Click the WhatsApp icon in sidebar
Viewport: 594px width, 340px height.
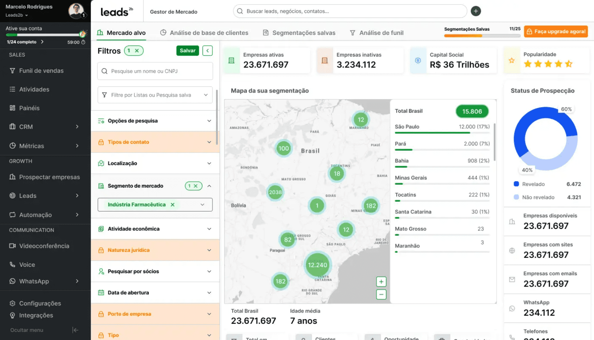(x=12, y=281)
